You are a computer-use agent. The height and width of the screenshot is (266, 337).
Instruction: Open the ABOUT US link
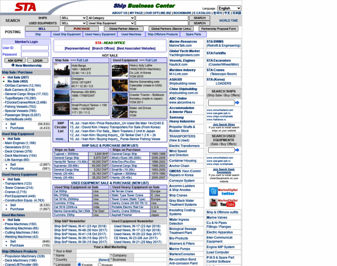[x=120, y=13]
